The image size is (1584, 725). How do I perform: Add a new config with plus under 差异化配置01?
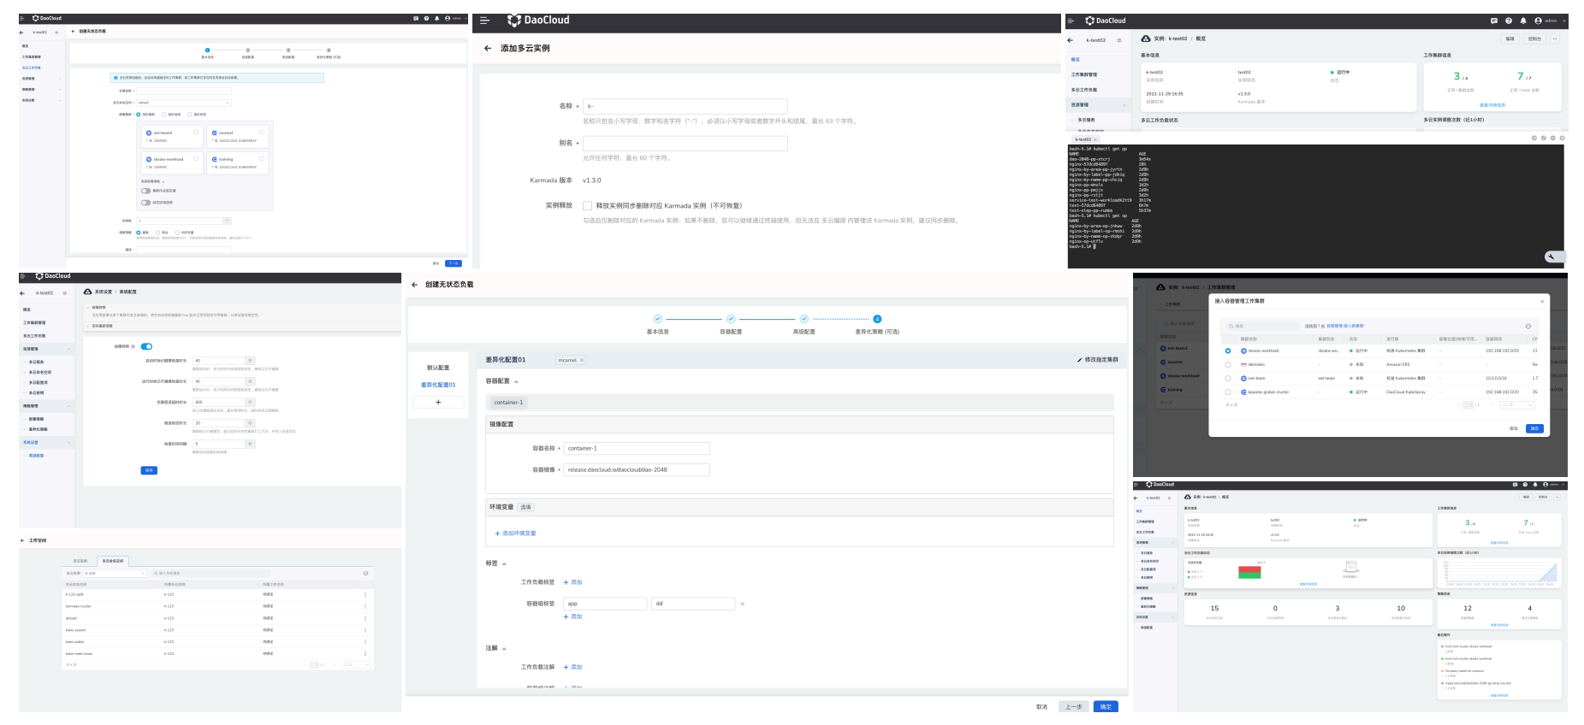click(x=438, y=402)
